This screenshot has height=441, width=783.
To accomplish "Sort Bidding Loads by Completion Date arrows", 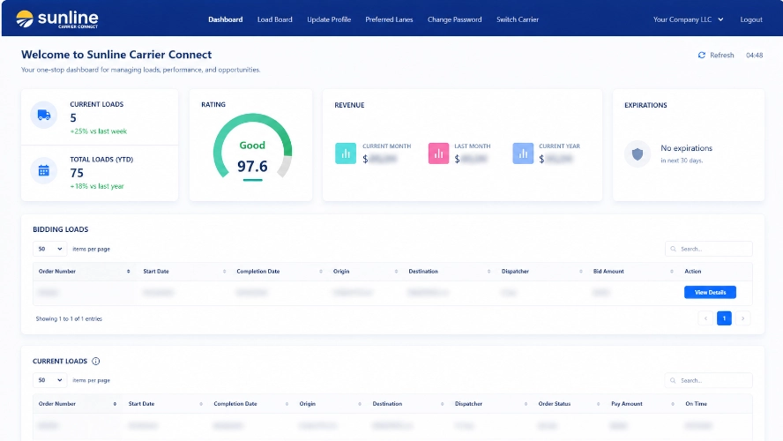I will pyautogui.click(x=321, y=271).
